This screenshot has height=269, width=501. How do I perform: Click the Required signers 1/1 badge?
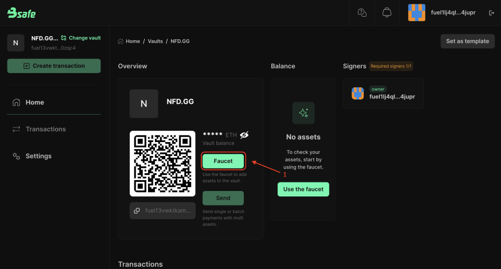(x=391, y=66)
